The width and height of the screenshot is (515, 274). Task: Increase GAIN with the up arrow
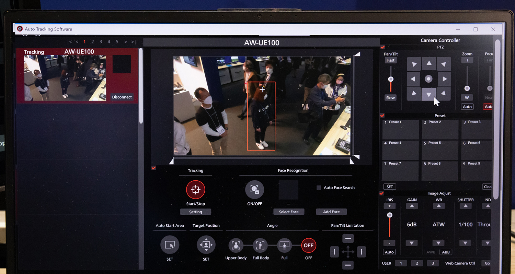(x=412, y=206)
